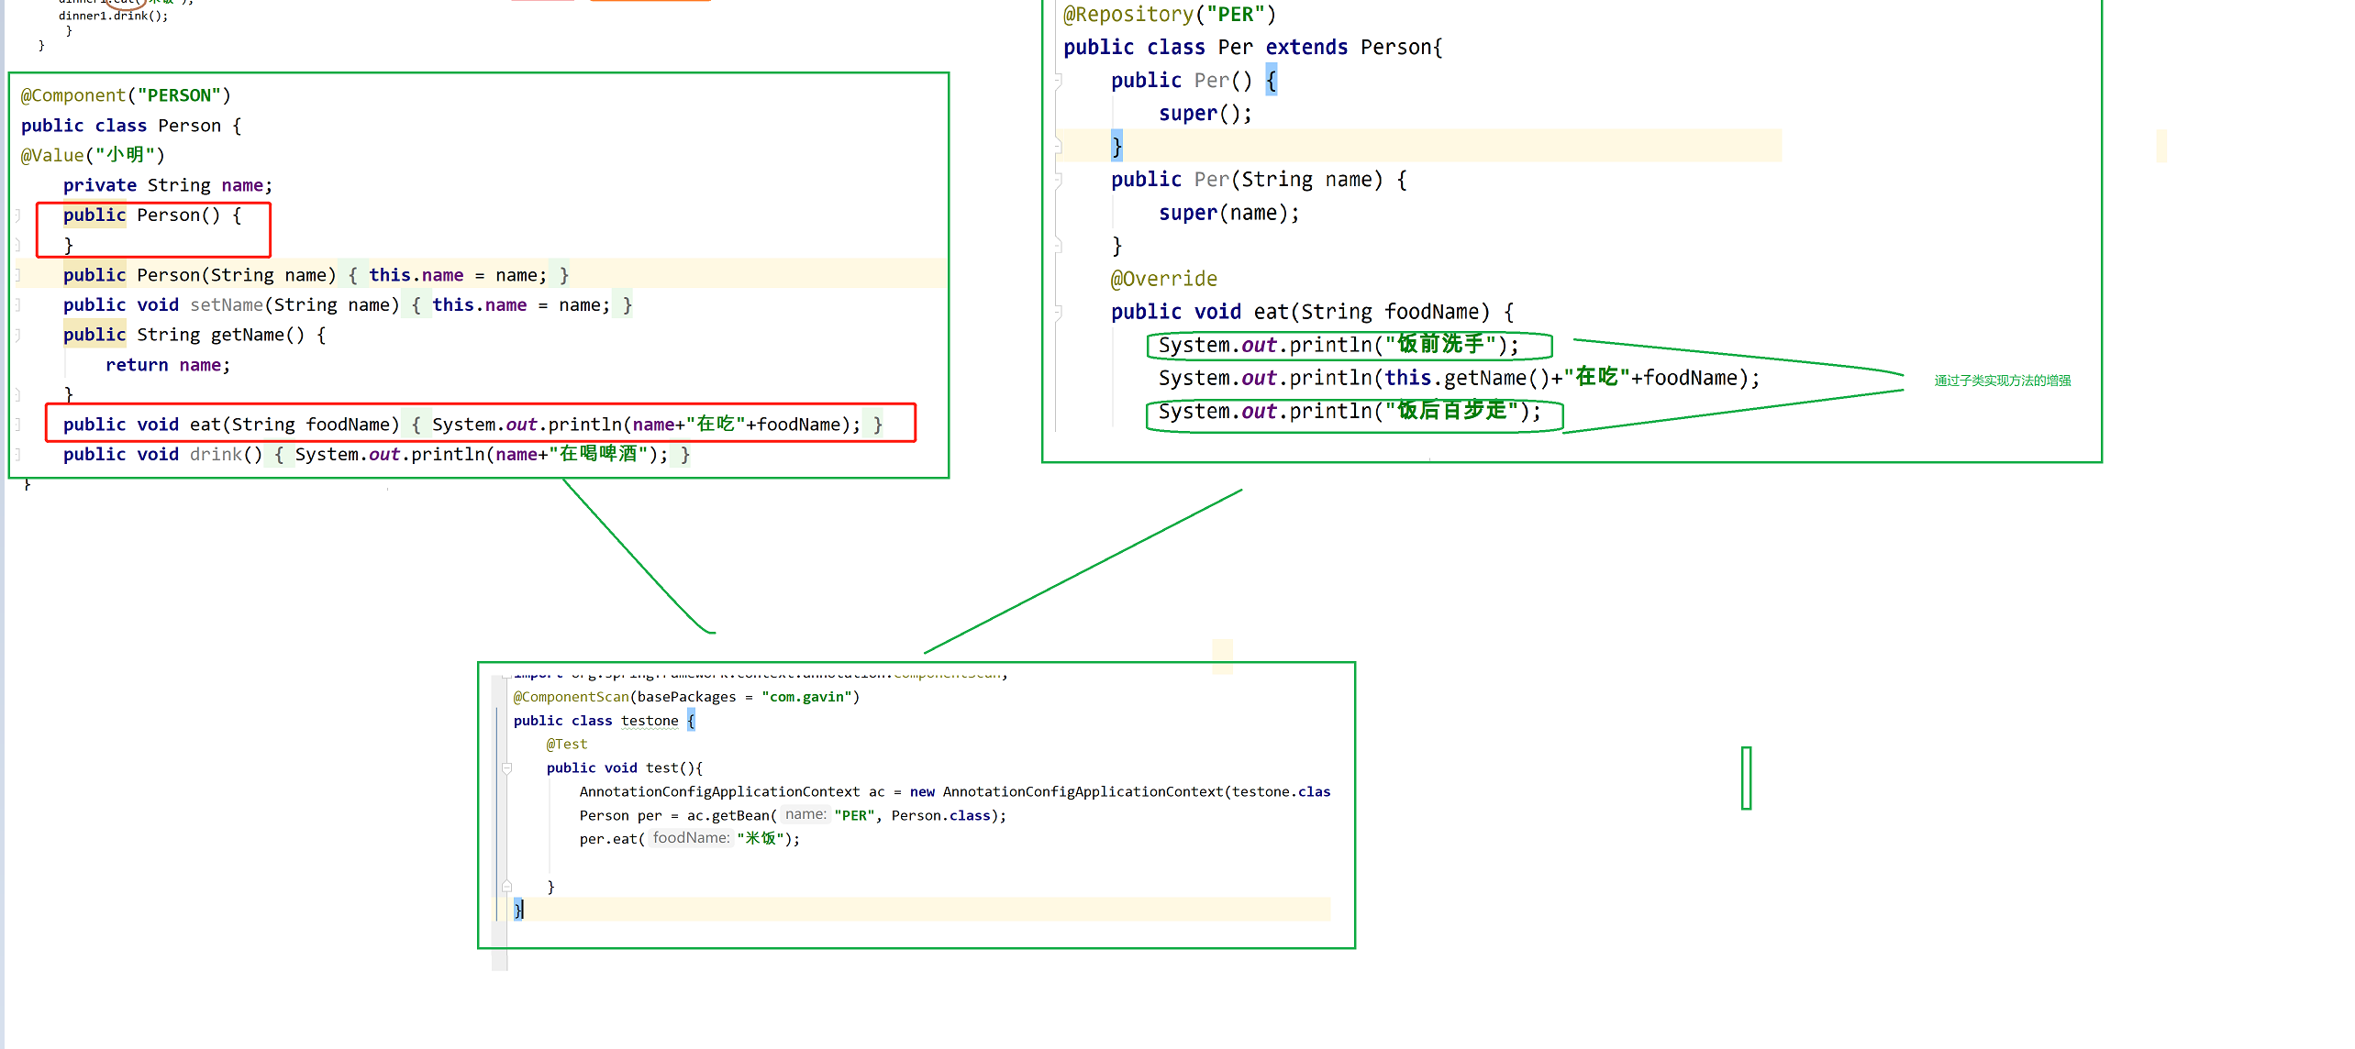Image resolution: width=2355 pixels, height=1049 pixels.
Task: Click the @Override annotation in Per class
Action: [x=1163, y=279]
